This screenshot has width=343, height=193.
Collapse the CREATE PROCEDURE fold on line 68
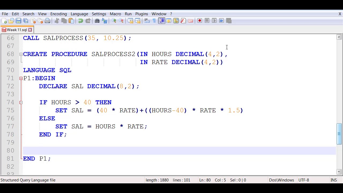(x=21, y=54)
